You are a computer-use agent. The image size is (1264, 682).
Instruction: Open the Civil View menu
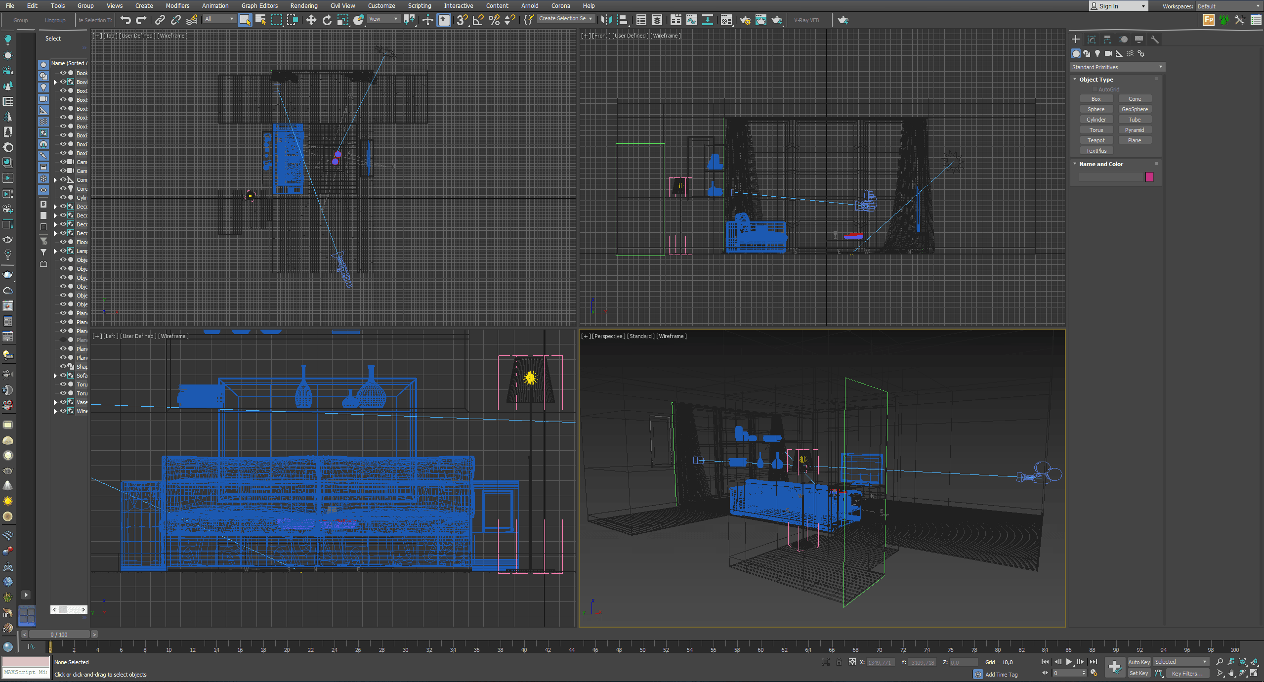(342, 6)
